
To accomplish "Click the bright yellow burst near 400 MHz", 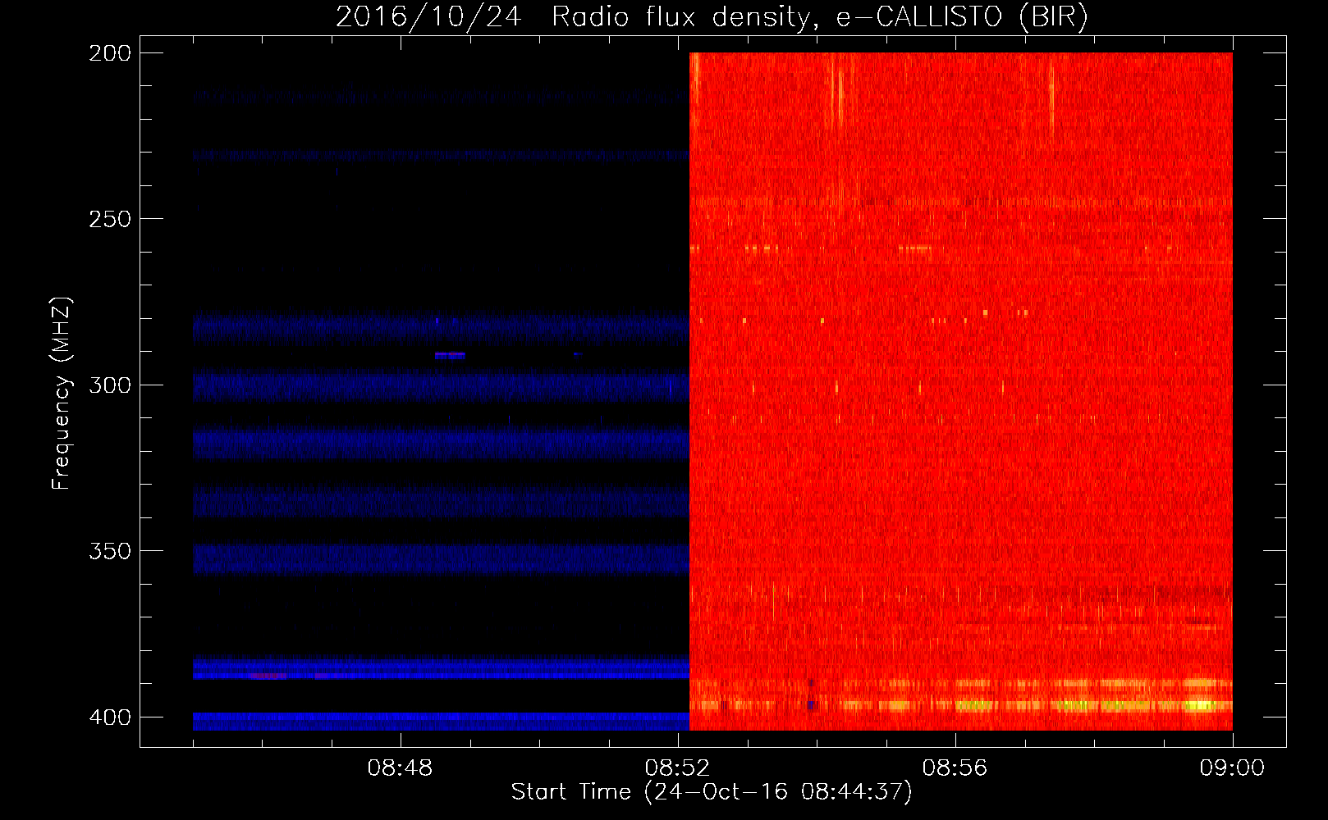I will click(1202, 704).
